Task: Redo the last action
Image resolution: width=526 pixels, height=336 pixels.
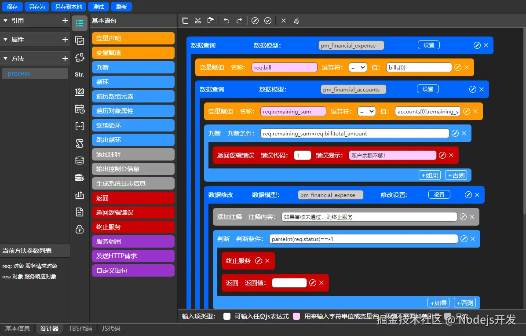Action: pos(239,21)
